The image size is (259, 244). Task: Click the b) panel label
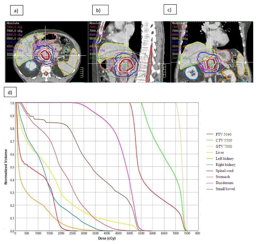tap(100, 10)
